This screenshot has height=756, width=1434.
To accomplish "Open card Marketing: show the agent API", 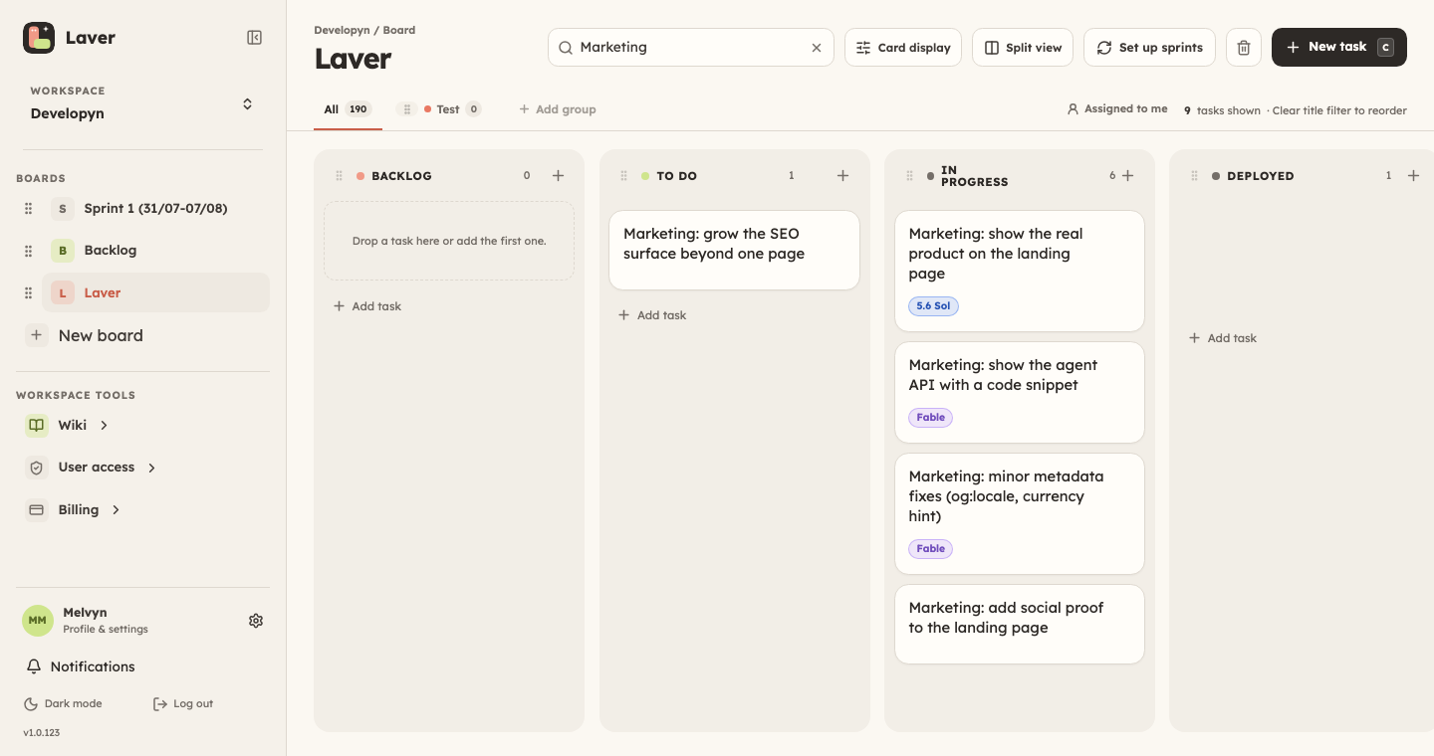I will pyautogui.click(x=1020, y=392).
